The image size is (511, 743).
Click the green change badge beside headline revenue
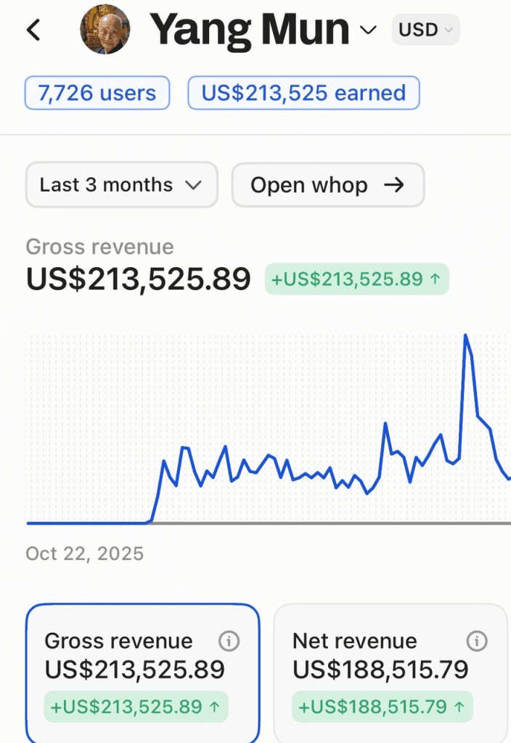point(356,279)
